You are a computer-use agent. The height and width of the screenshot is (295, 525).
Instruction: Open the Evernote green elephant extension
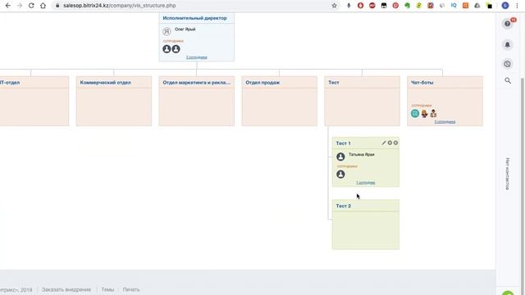pyautogui.click(x=407, y=6)
